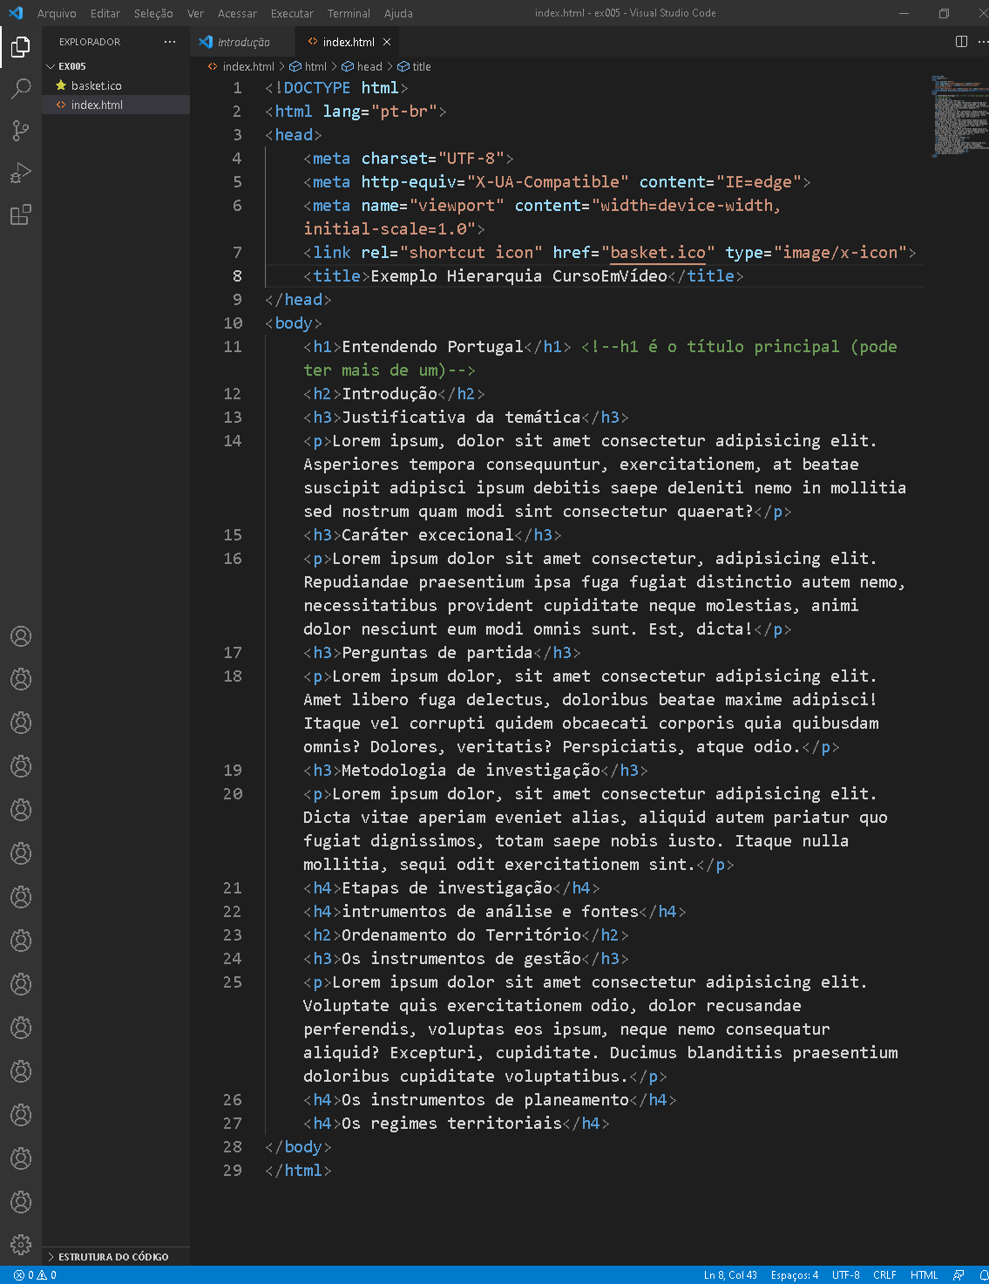Screen dimensions: 989x1284
Task: Open the Run and Debug view
Action: [x=21, y=173]
